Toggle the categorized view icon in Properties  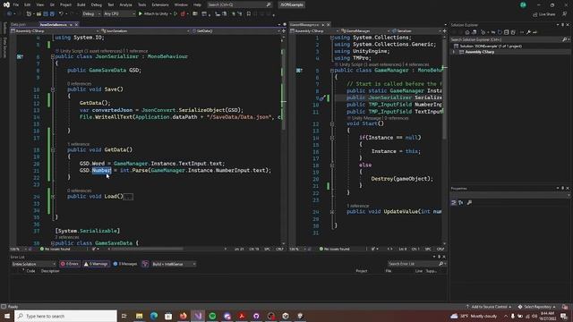point(454,203)
